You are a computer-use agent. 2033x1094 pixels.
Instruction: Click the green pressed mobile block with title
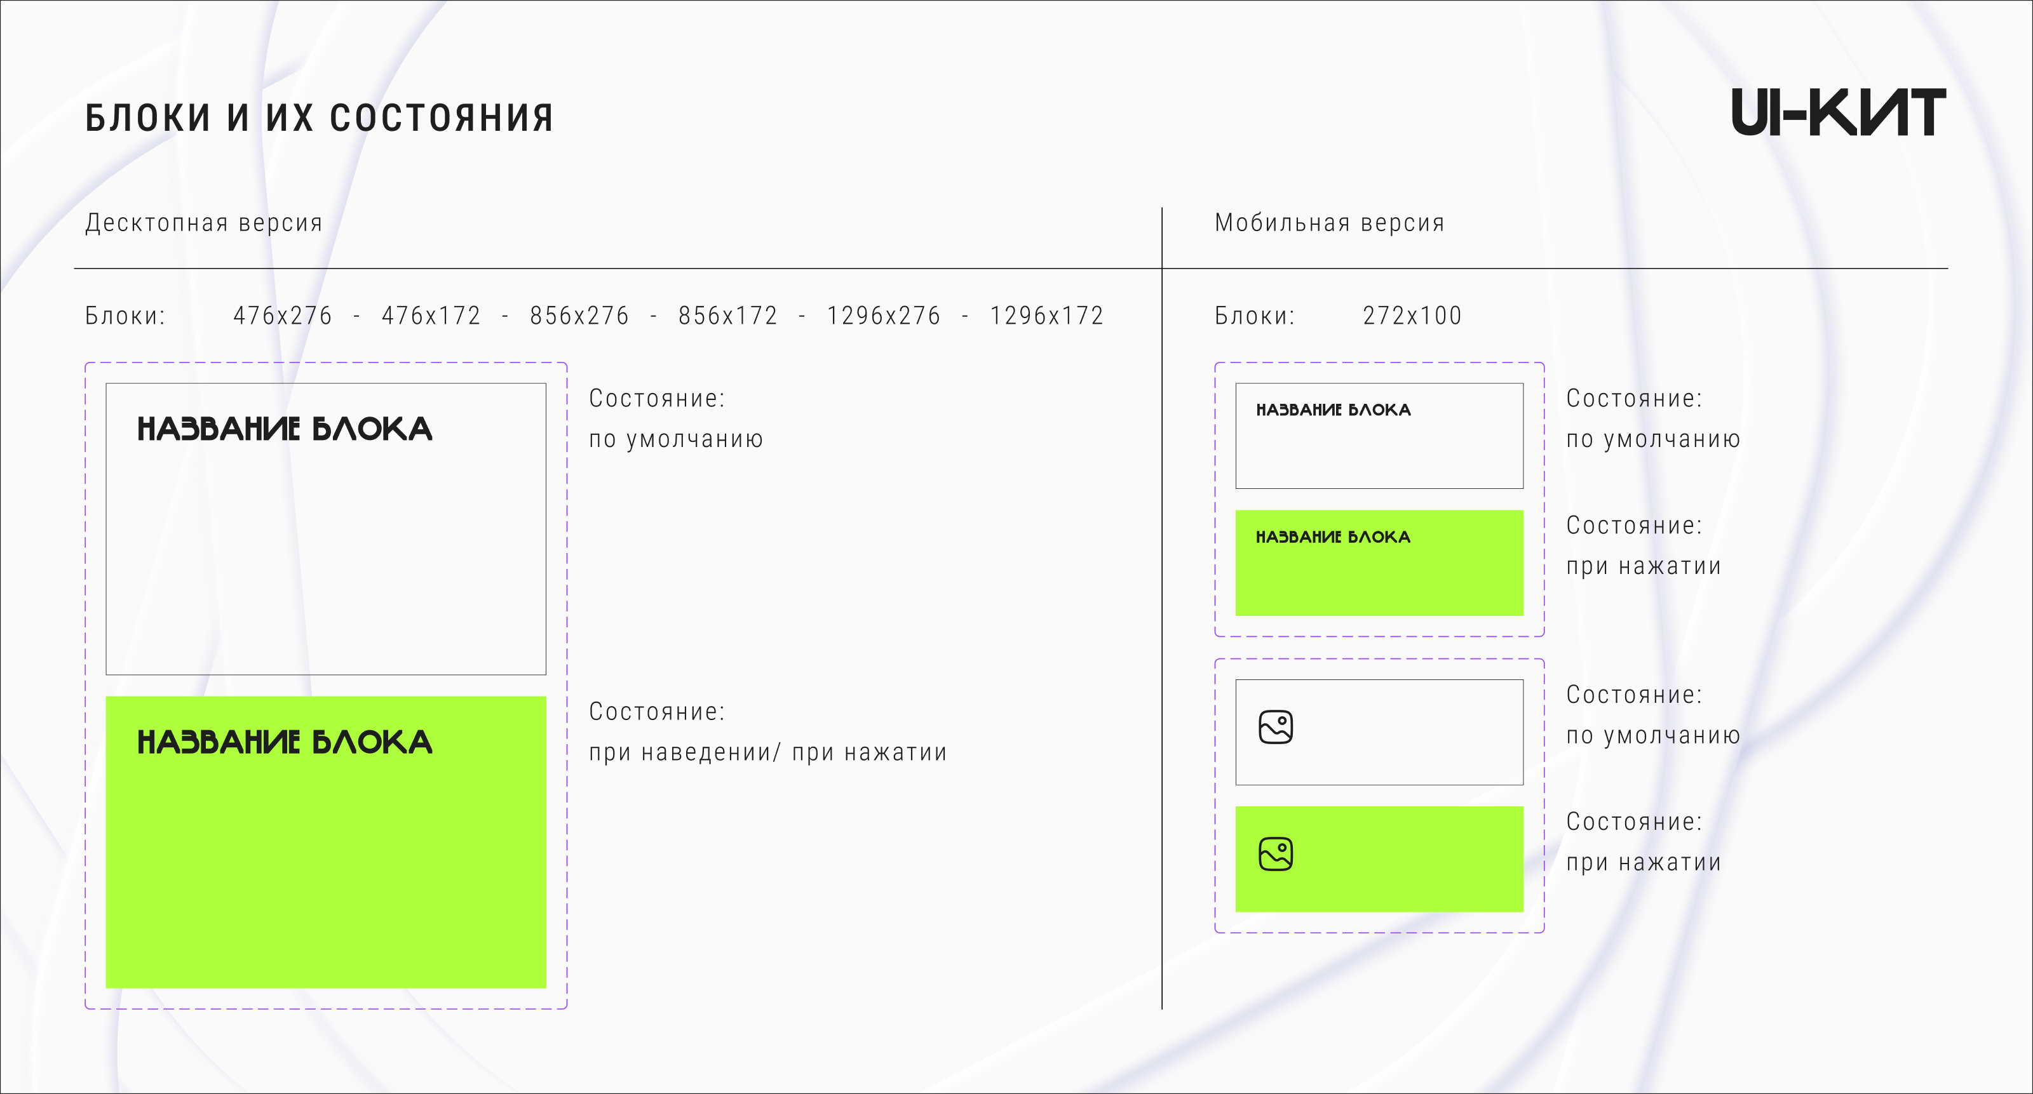click(1379, 563)
